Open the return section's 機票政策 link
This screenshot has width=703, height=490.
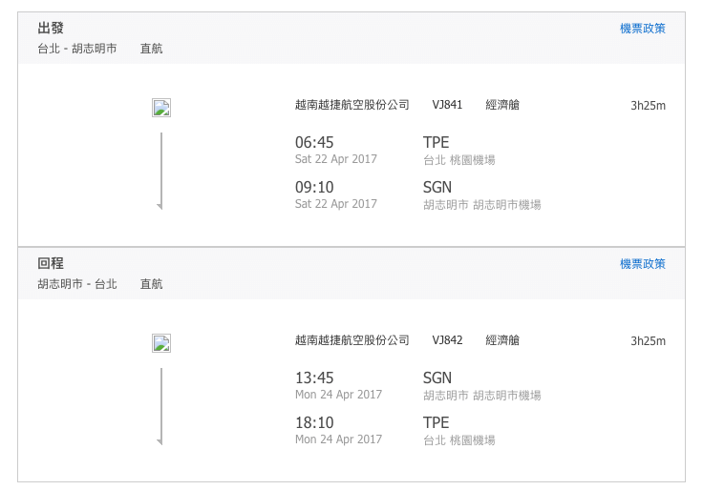tap(643, 263)
